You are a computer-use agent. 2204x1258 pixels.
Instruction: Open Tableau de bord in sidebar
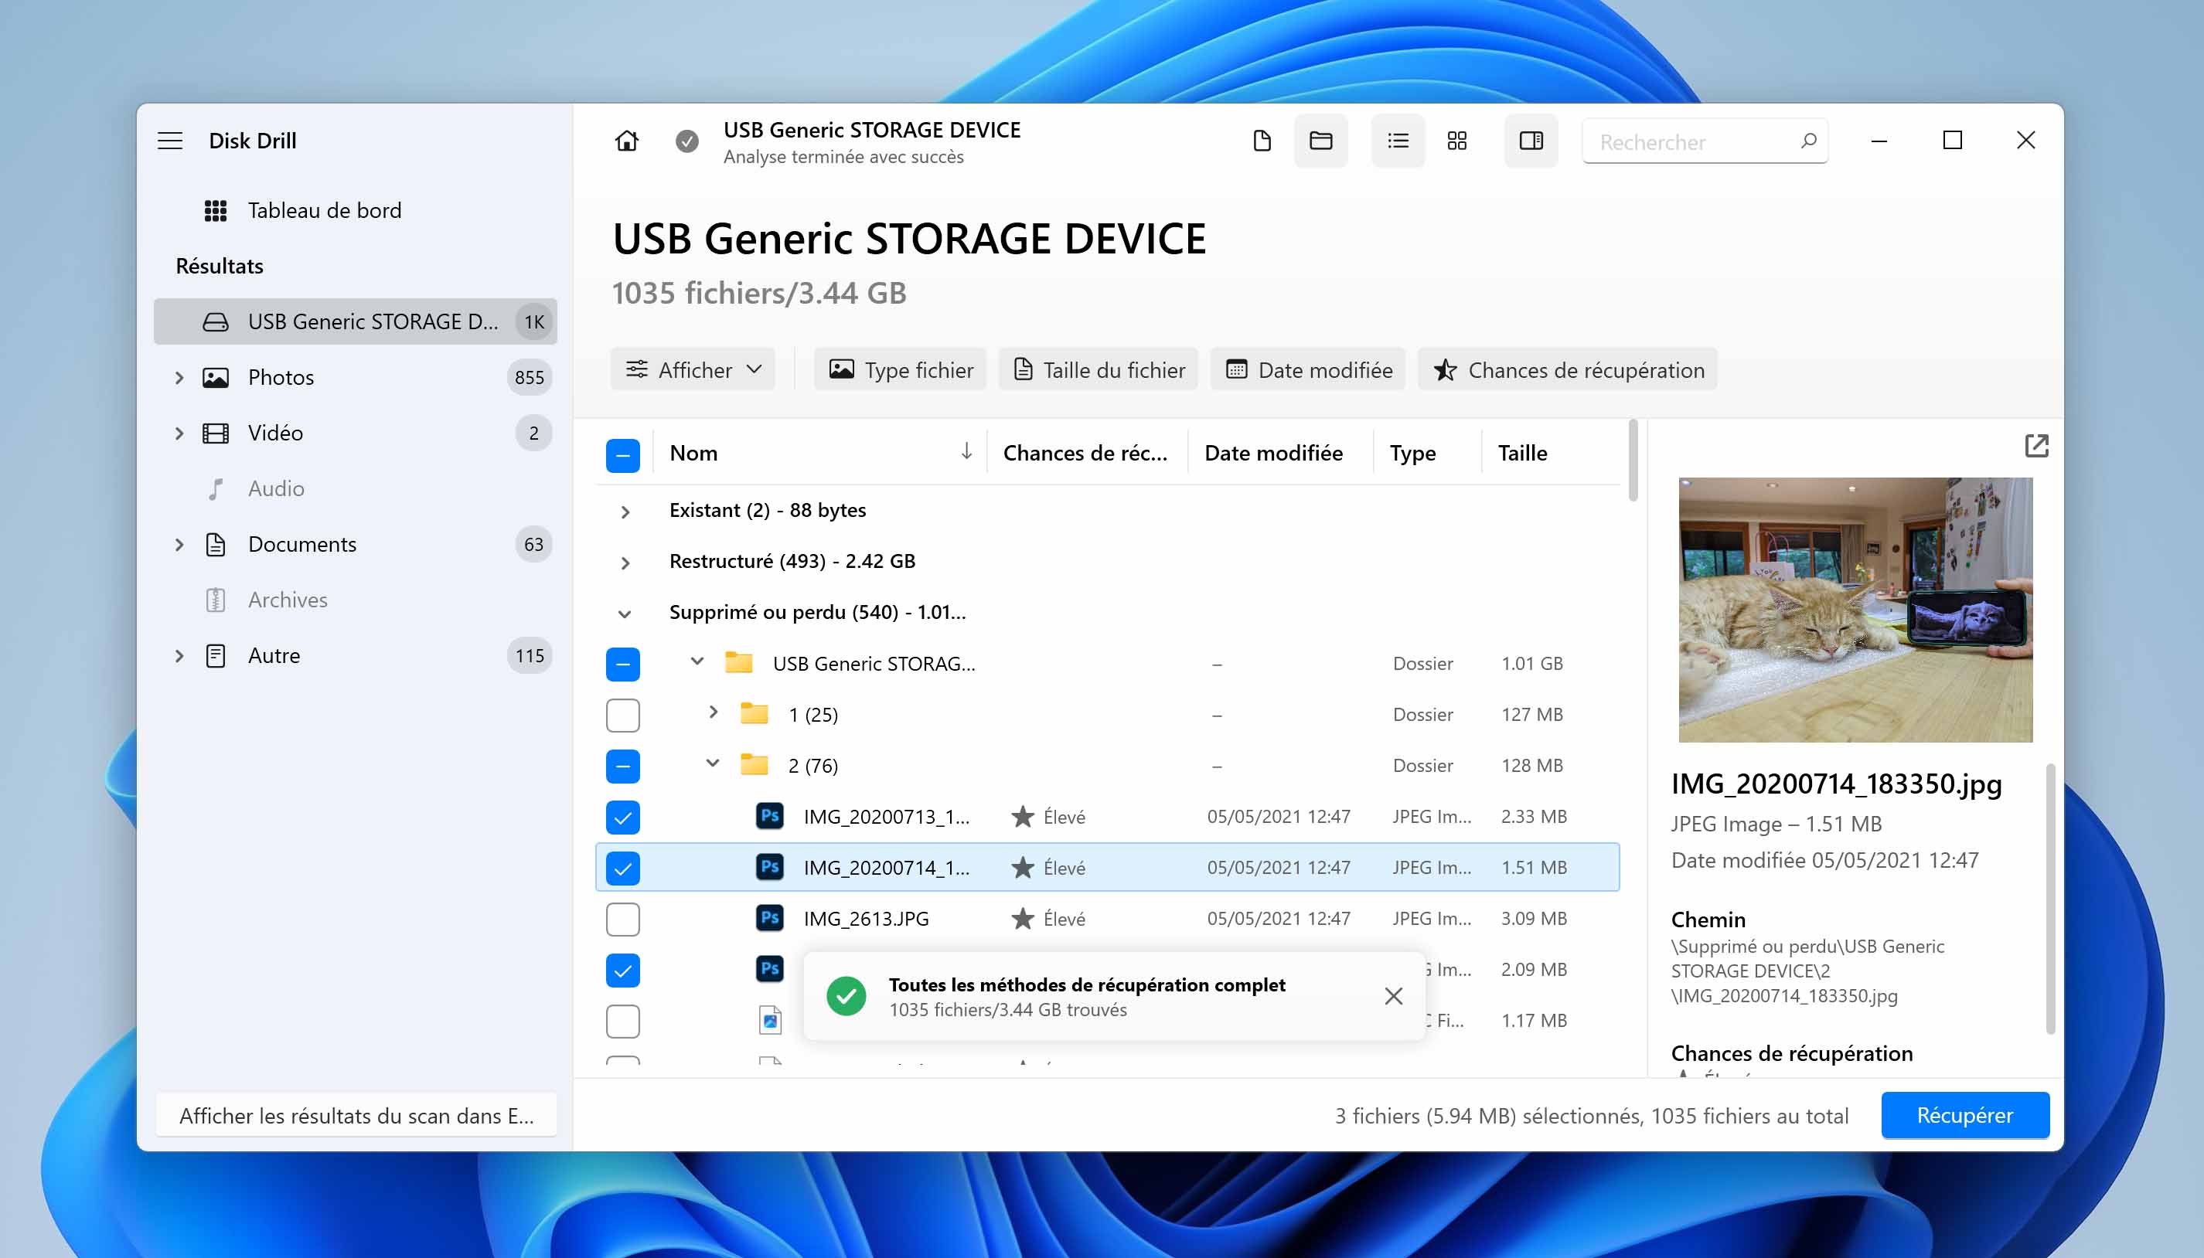[323, 210]
